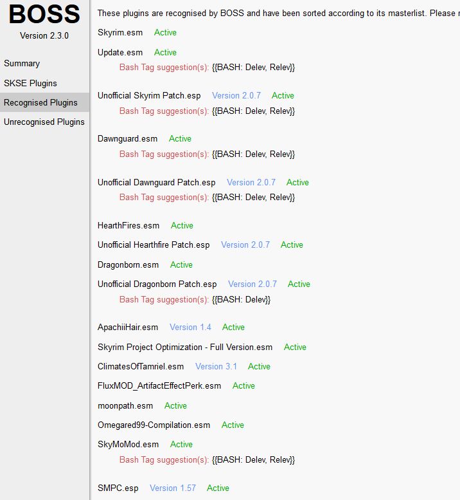Click Active status beside Skyrim.esm
Viewport: 460px width, 500px height.
pyautogui.click(x=165, y=33)
